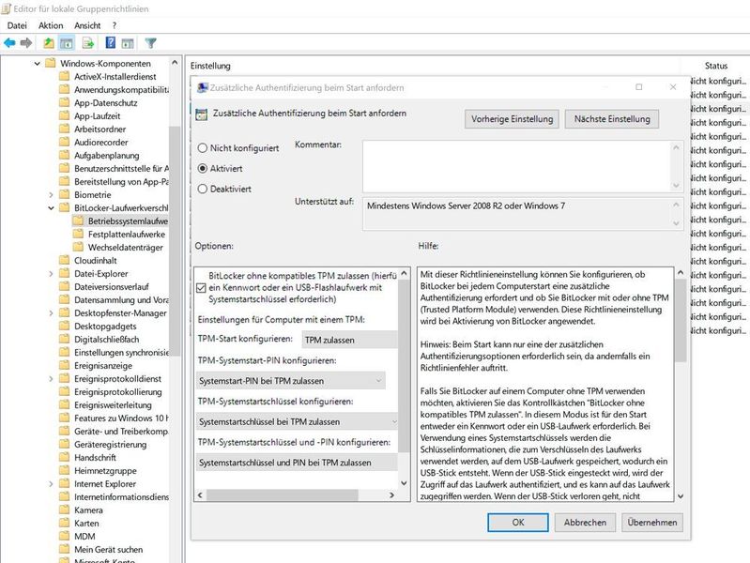Click the folder icon next to Kamera

point(65,510)
